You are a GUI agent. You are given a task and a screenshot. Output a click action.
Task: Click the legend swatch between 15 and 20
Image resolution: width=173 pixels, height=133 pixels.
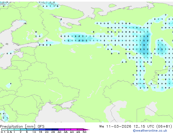(43, 129)
